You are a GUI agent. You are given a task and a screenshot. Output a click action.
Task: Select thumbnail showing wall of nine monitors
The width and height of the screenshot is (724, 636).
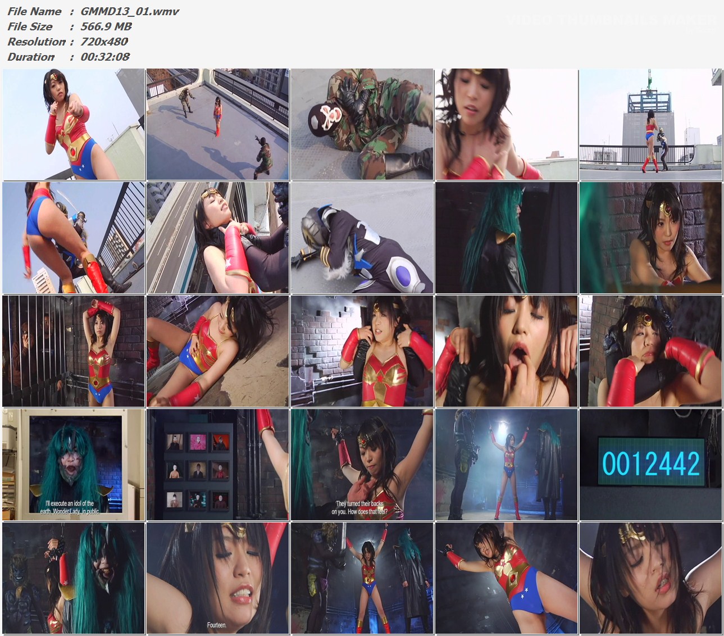click(218, 465)
